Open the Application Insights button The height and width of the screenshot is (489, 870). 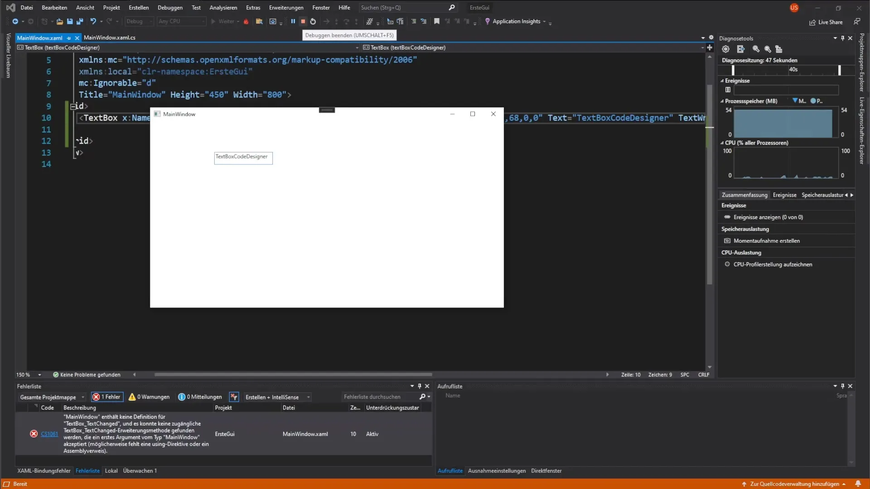(x=516, y=21)
